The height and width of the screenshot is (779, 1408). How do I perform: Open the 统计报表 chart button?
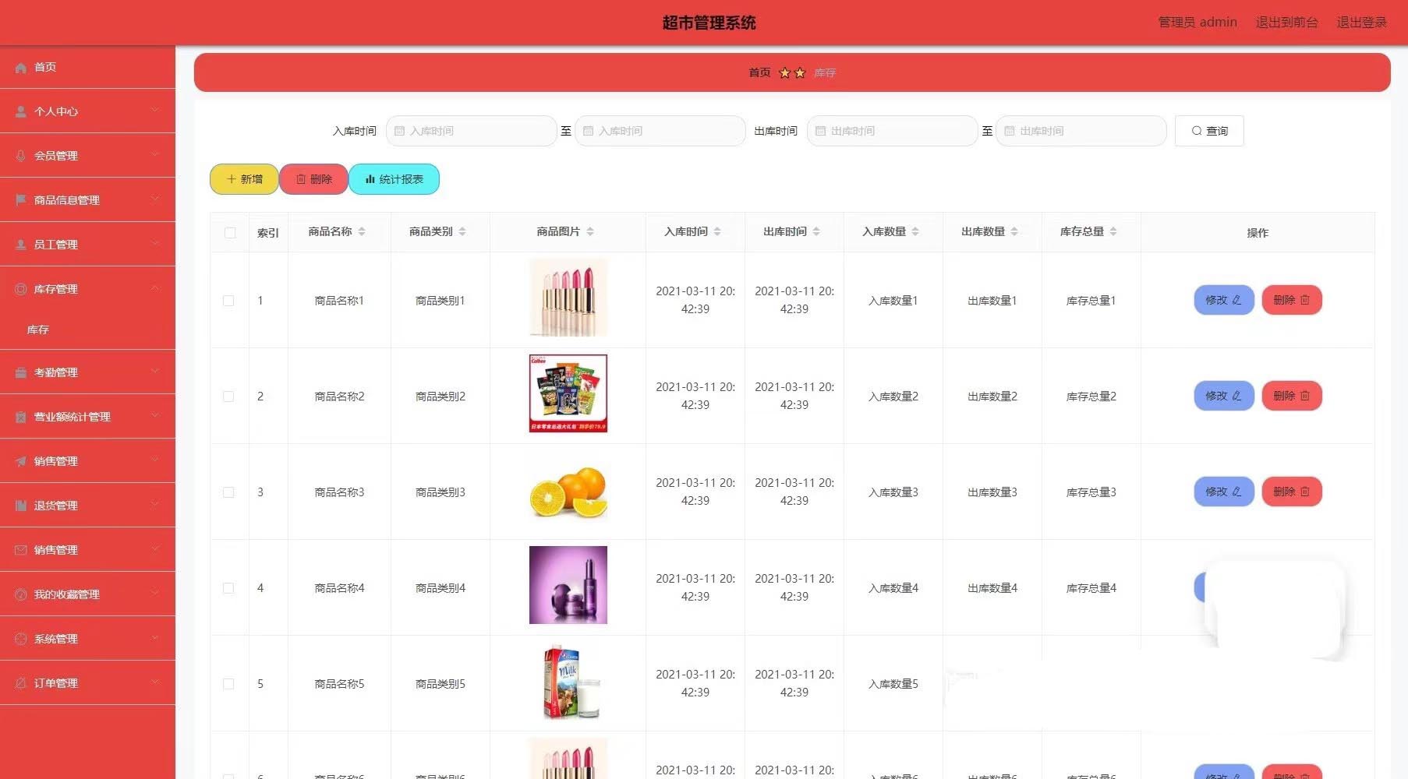pyautogui.click(x=394, y=179)
